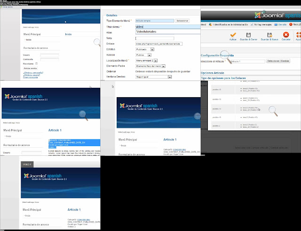Pick the Videotutoriales autocomplete suggestion
Image resolution: width=301 pixels, height=231 pixels.
point(146,31)
